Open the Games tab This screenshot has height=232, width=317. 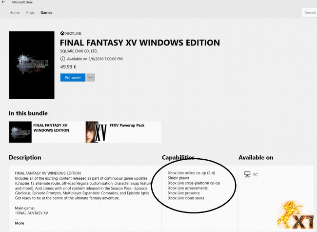[x=46, y=12]
